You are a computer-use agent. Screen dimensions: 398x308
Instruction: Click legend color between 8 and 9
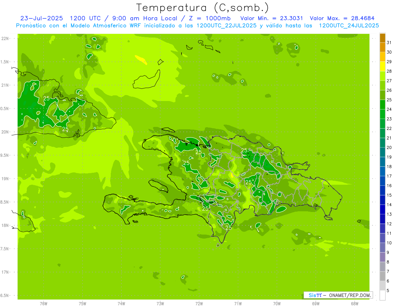pos(382,257)
